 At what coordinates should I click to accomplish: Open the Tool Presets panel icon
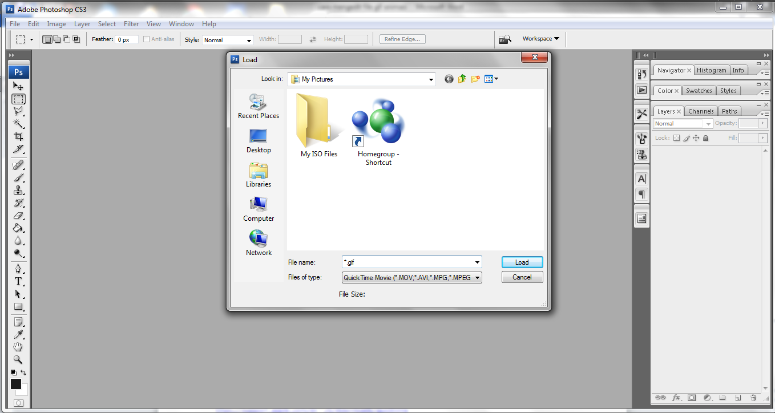[x=641, y=114]
